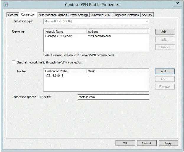This screenshot has height=152, width=184.
Task: Click the VPN.contoso.com address cell
Action: point(100,36)
